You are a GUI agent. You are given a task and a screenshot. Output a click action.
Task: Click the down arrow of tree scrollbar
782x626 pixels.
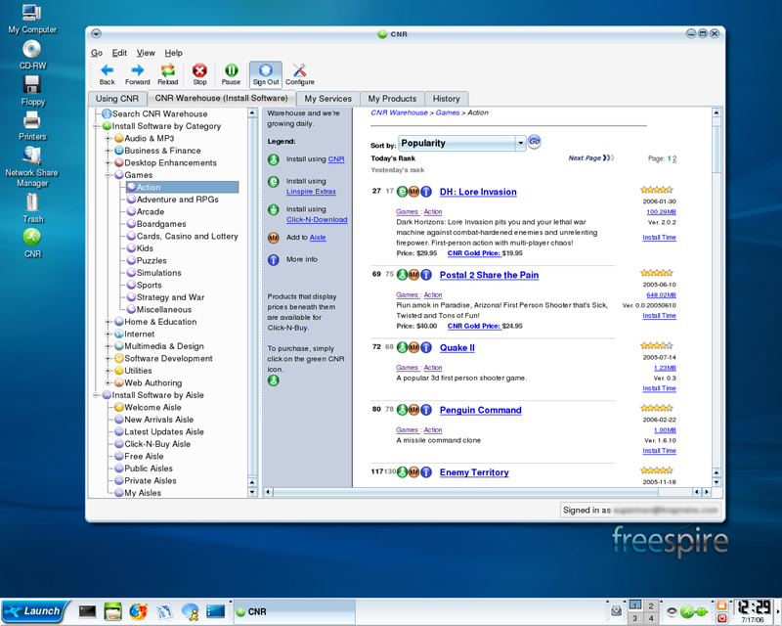tap(252, 492)
